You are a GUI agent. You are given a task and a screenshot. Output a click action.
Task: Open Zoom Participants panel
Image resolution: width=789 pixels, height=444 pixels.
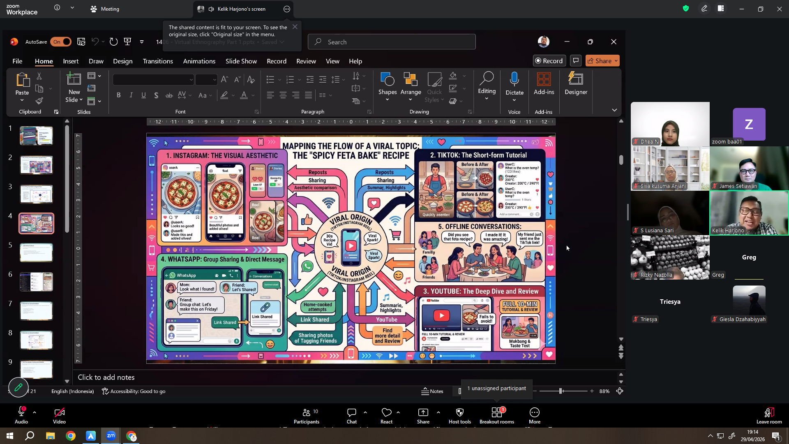click(x=307, y=416)
